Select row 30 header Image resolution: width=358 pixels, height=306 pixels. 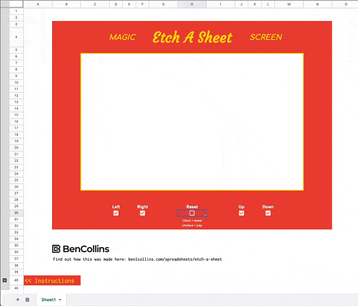tap(16, 213)
